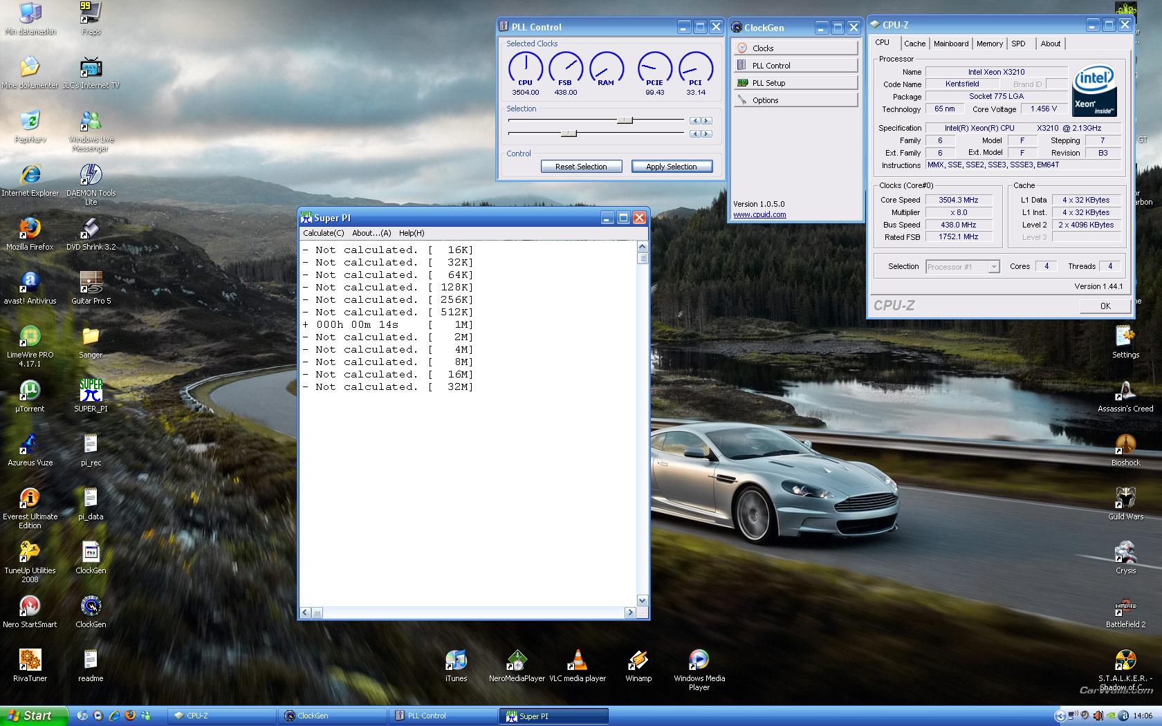Screen dimensions: 1162x726
Task: Open Help(H) menu in Super PI
Action: [412, 233]
